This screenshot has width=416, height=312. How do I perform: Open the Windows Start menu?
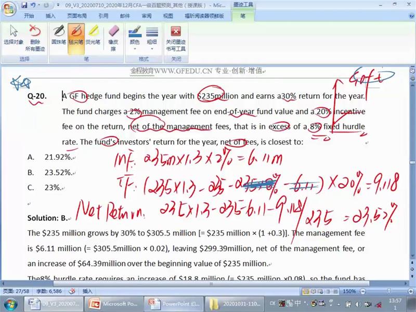[x=10, y=304]
